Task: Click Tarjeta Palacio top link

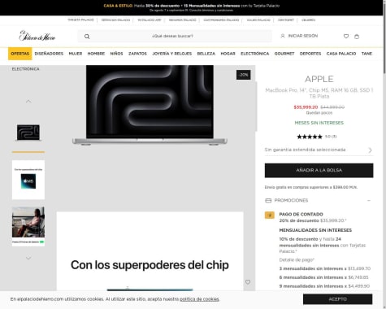Action: coord(80,20)
